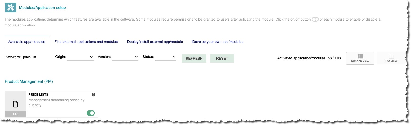The width and height of the screenshot is (411, 125).
Task: Click the Price Lists document icon
Action: tap(15, 104)
